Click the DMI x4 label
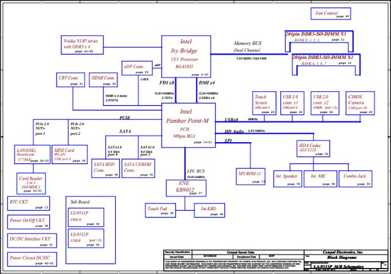Viewport: 391px width, 274px height. 206,83
